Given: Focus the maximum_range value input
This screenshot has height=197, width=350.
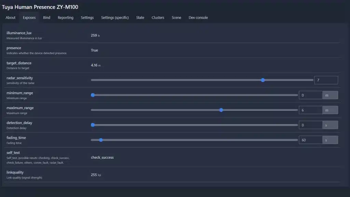Looking at the screenshot, I should click(310, 110).
